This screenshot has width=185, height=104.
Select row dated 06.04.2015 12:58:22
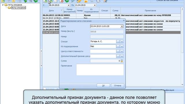click(112, 15)
